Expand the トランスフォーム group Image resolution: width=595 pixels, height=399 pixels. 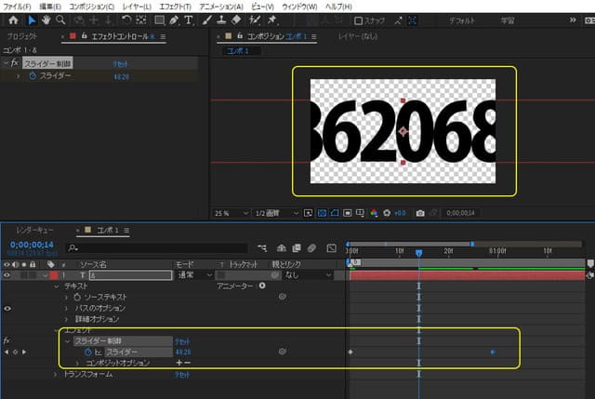[x=56, y=374]
